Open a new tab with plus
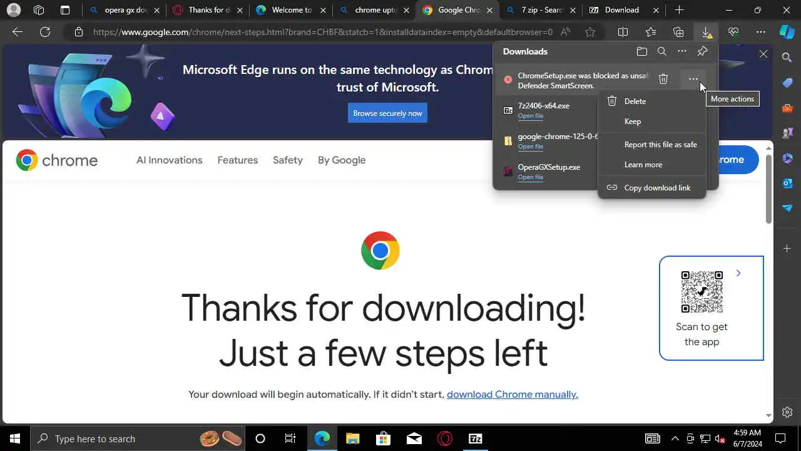Image resolution: width=801 pixels, height=451 pixels. pos(680,10)
